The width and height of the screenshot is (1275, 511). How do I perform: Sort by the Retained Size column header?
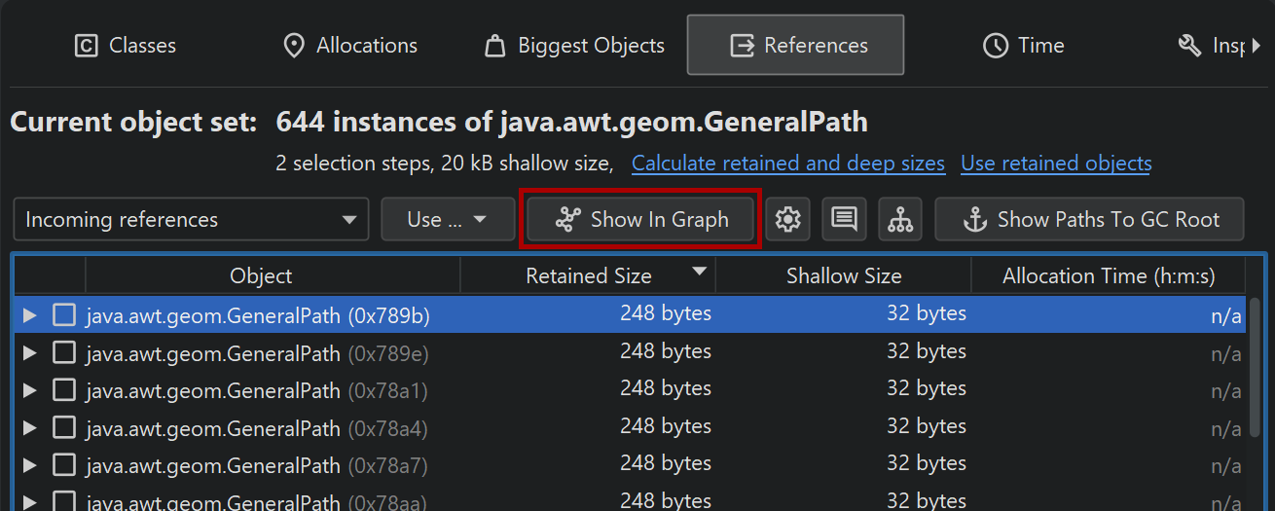point(588,276)
